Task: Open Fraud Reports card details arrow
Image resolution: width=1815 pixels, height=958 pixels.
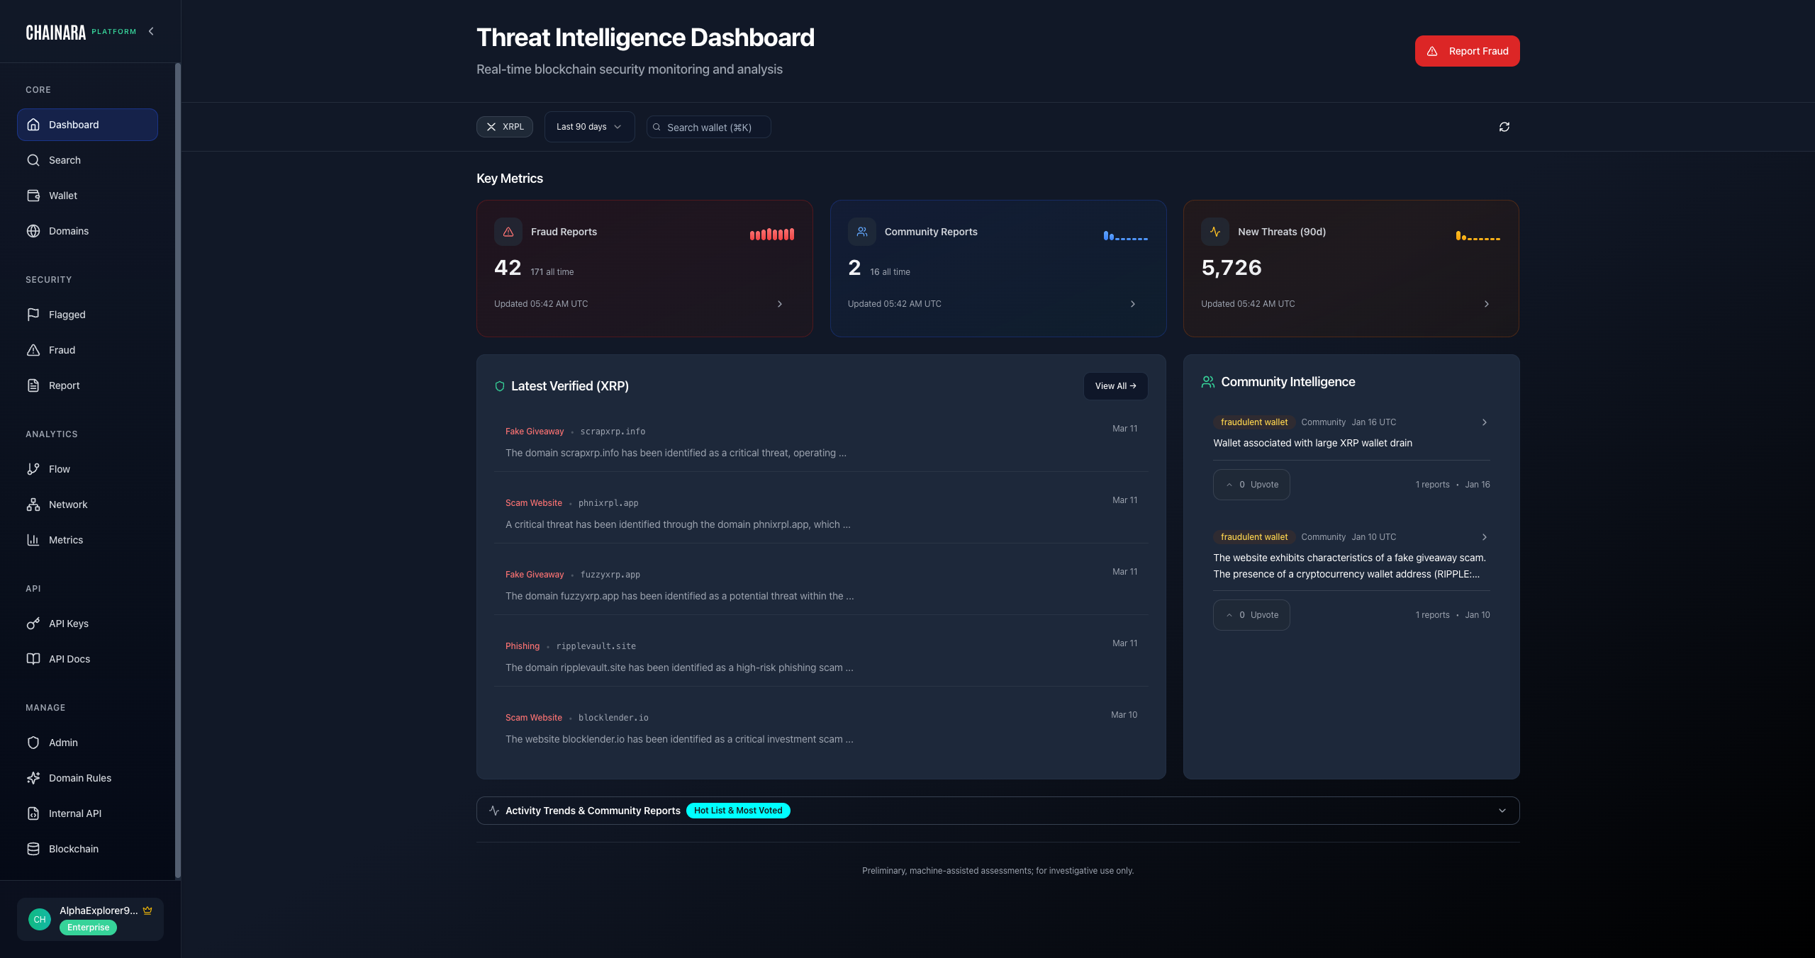Action: [x=780, y=304]
